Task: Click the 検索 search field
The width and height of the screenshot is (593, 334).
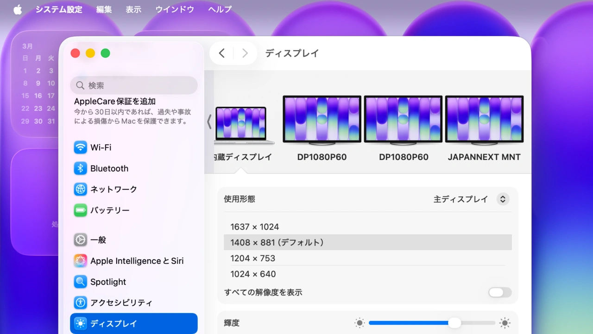Action: click(x=133, y=85)
